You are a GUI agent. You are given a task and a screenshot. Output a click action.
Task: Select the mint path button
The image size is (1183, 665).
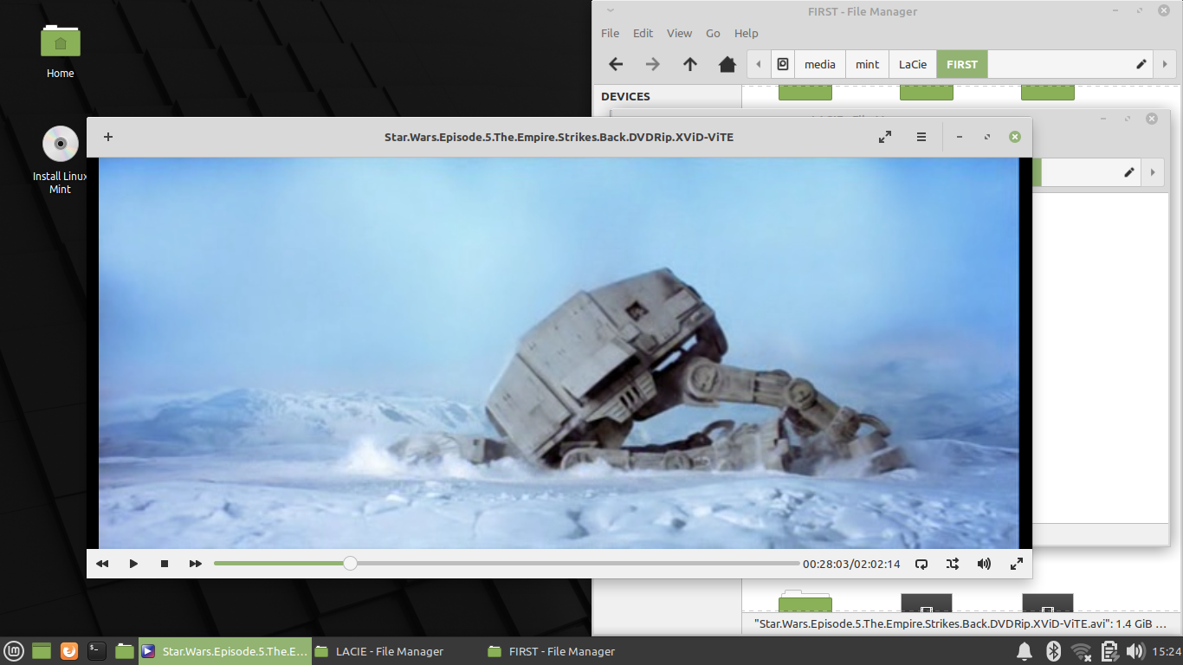867,64
